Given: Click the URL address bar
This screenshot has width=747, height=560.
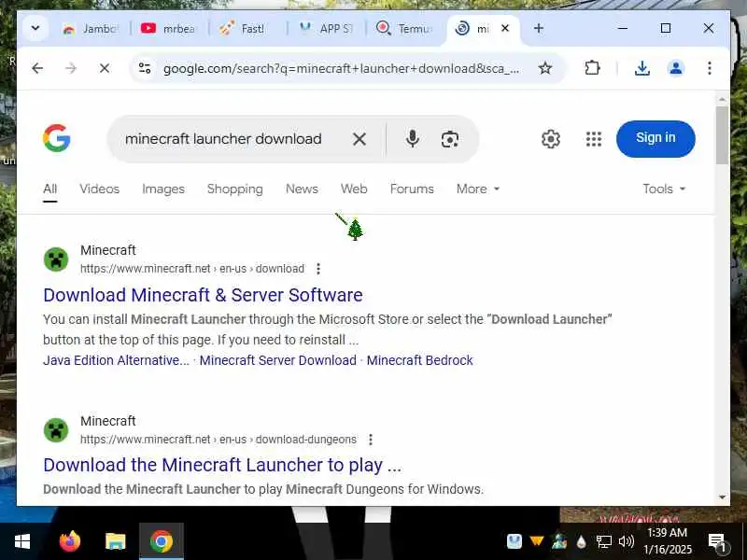Looking at the screenshot, I should [x=341, y=68].
